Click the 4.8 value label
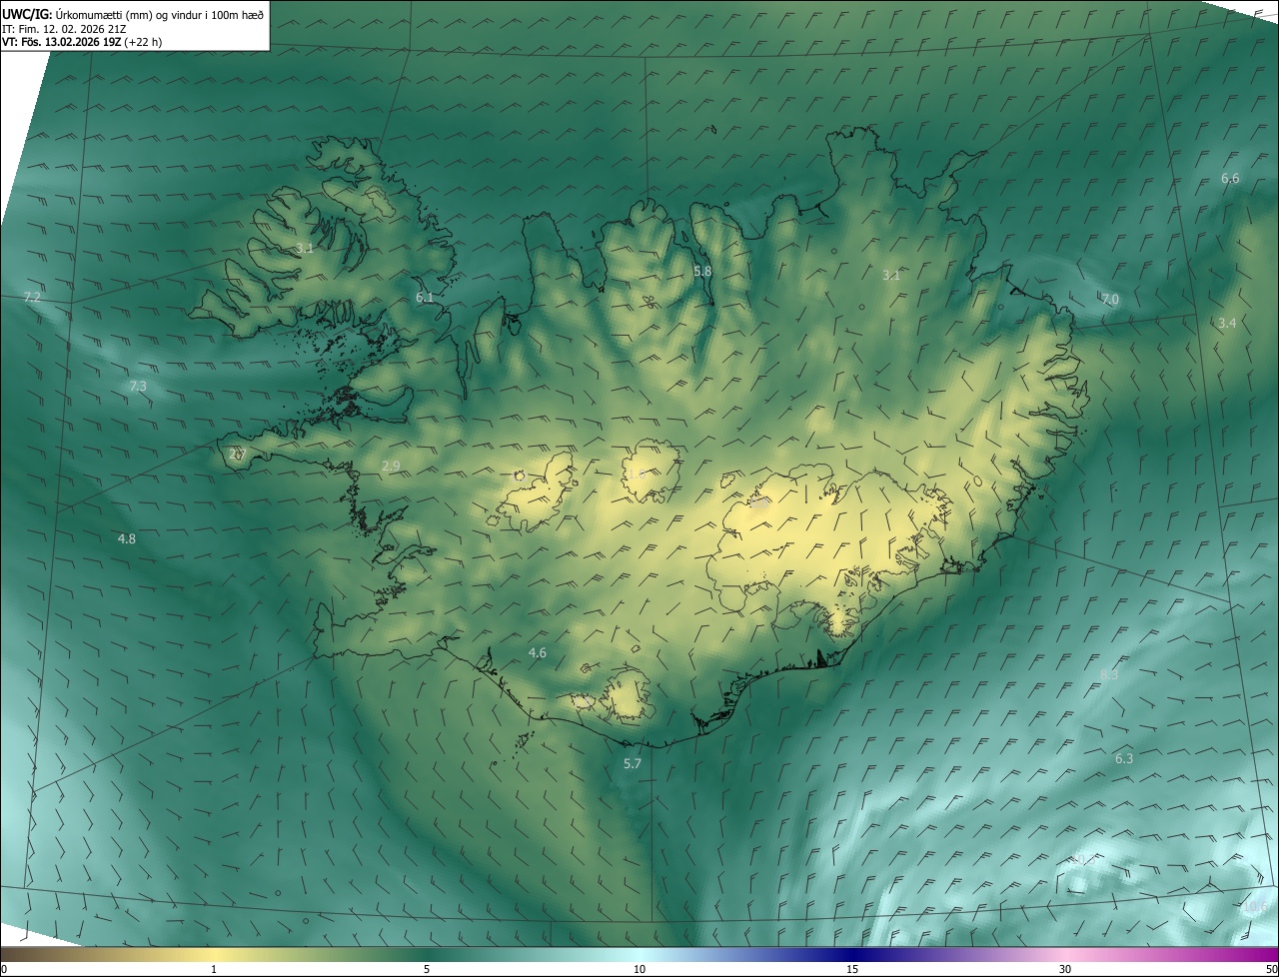 click(x=127, y=538)
